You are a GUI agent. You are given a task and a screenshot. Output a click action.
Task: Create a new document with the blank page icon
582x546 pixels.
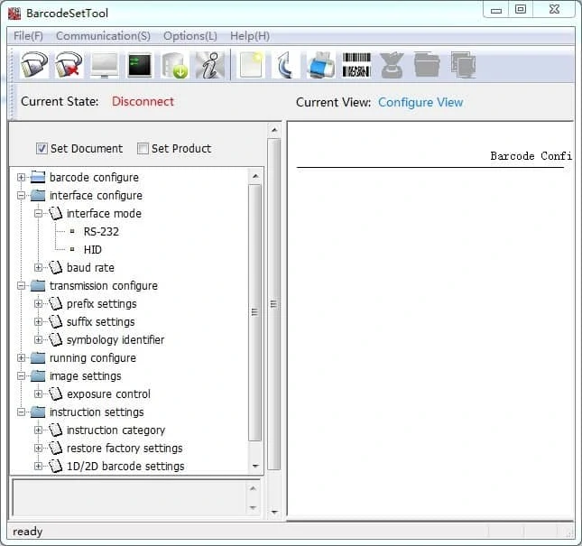[252, 65]
